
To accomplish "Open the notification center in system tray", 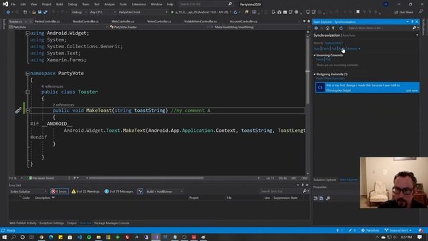I will click(420, 237).
